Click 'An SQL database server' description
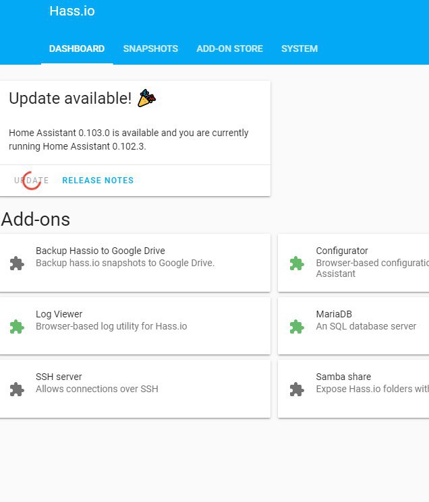This screenshot has width=429, height=502. (x=366, y=326)
